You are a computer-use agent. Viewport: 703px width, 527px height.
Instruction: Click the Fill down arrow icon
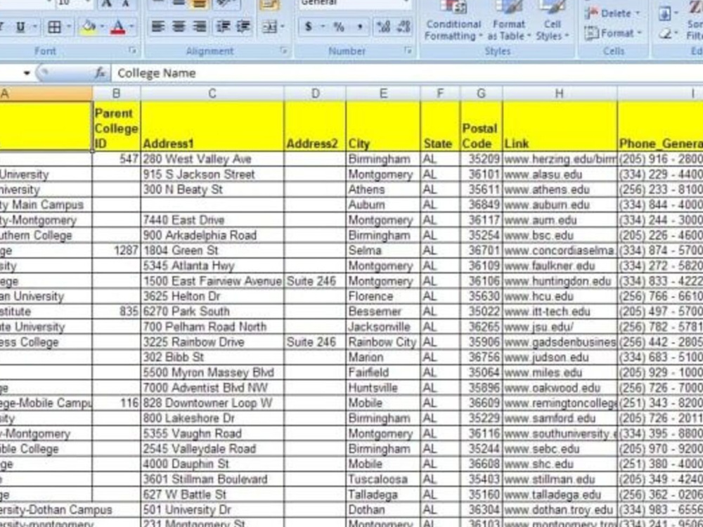pyautogui.click(x=664, y=13)
